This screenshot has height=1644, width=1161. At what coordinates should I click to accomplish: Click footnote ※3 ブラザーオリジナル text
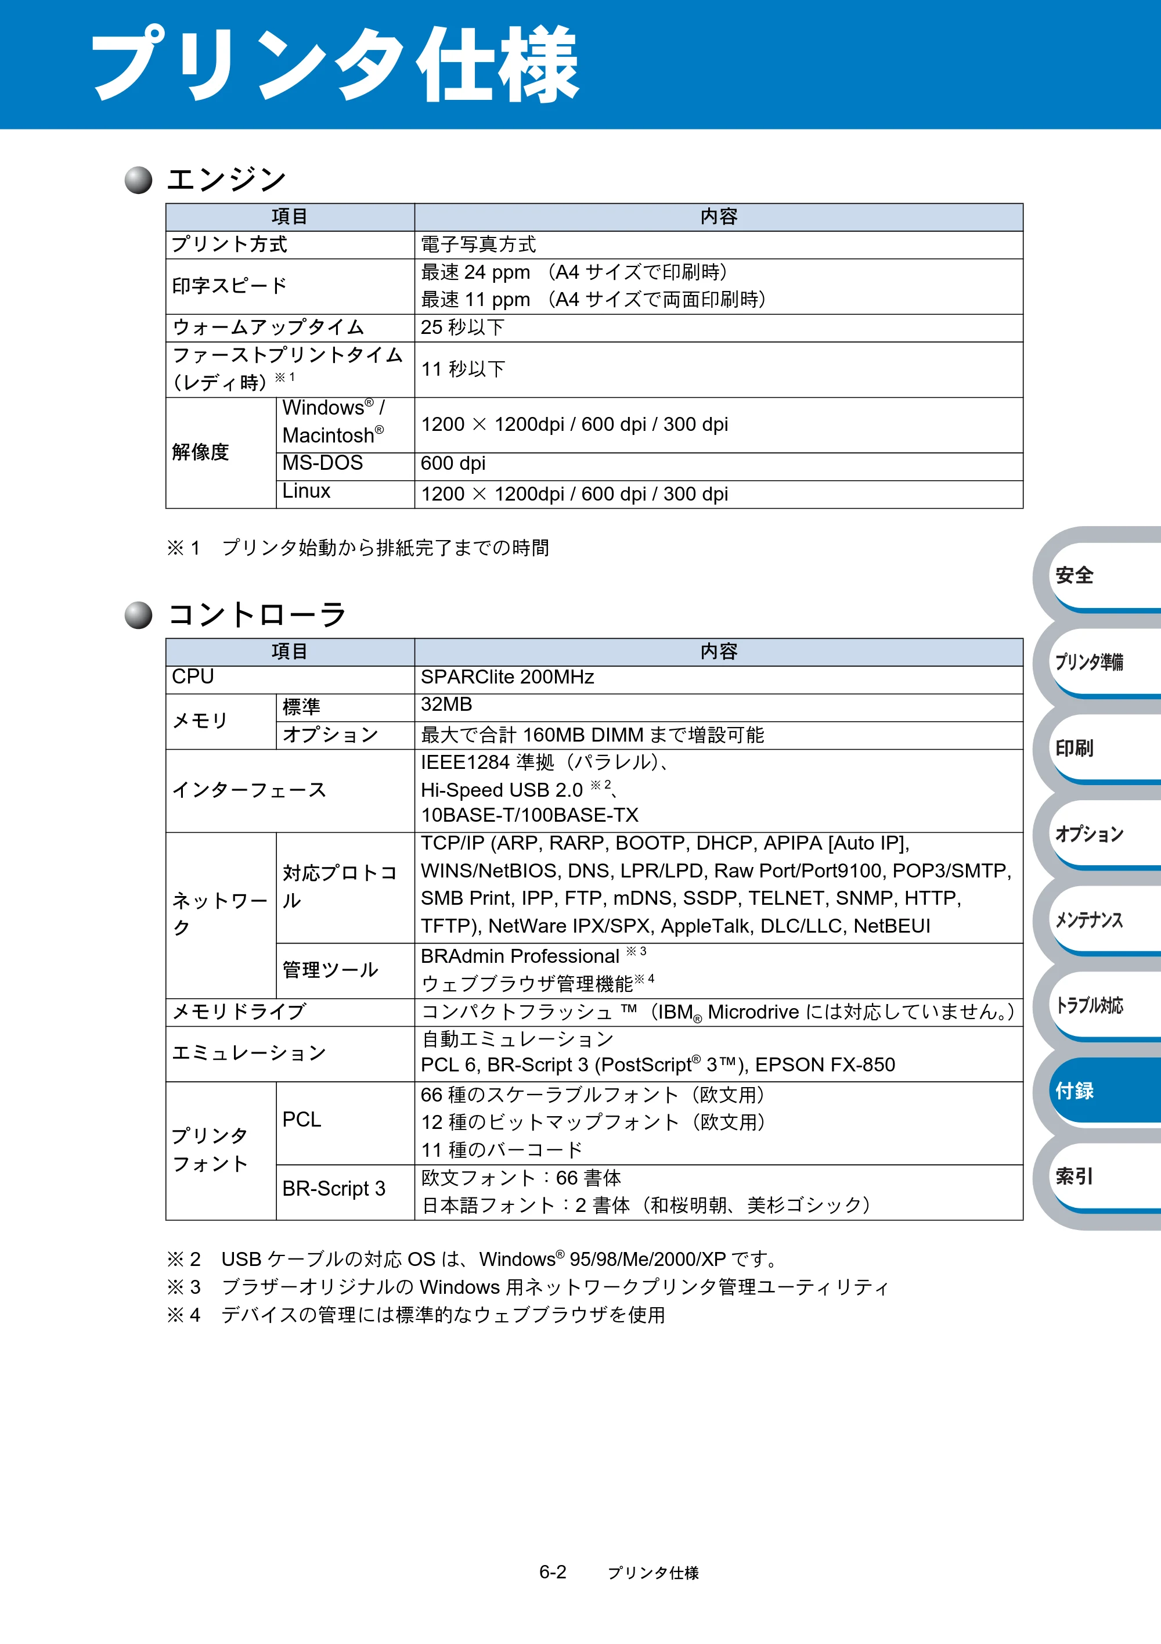pos(528,1288)
